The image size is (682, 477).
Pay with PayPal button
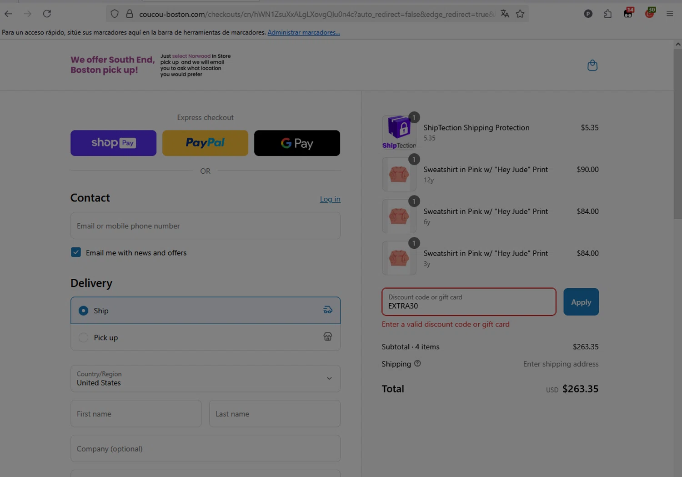(x=205, y=143)
